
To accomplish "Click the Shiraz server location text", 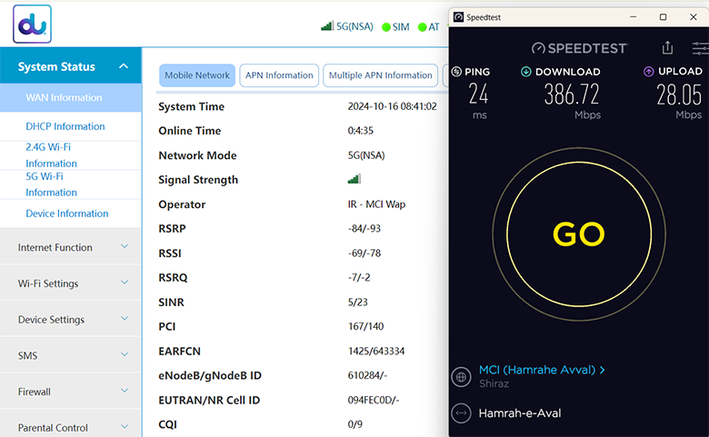I will tap(494, 383).
